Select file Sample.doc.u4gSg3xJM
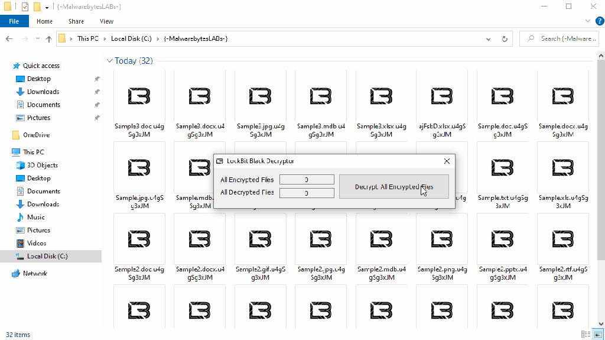 [x=503, y=104]
